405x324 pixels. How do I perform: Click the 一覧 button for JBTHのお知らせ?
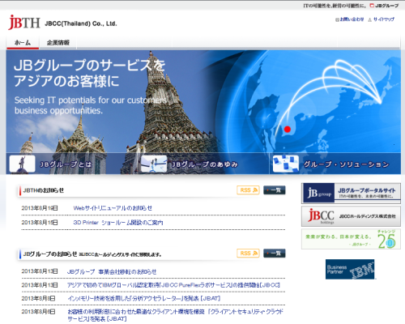[x=275, y=190]
